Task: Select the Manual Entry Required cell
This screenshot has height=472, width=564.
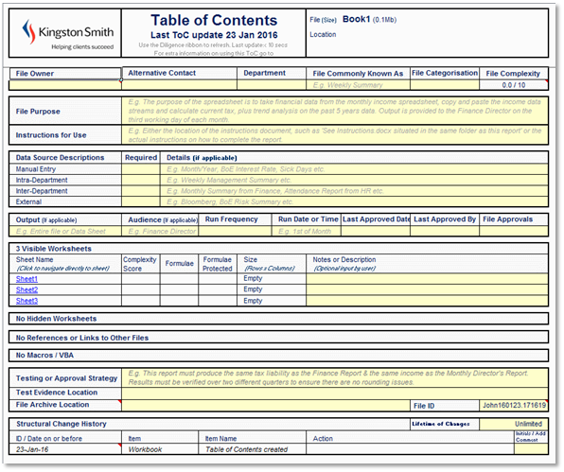Action: tap(141, 169)
